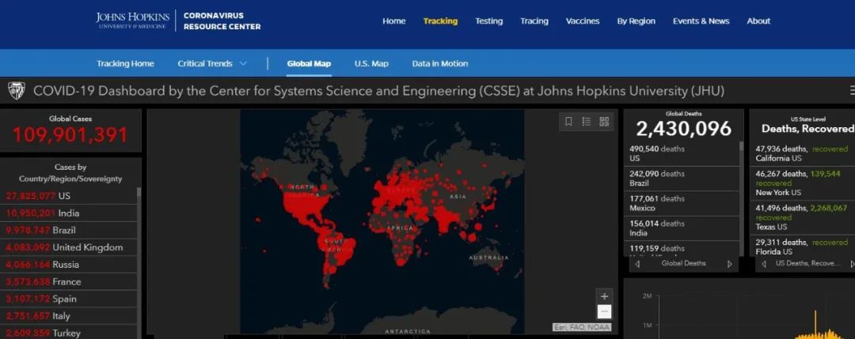Select California US state row
Viewport: 855px width, 339px height.
pos(802,153)
